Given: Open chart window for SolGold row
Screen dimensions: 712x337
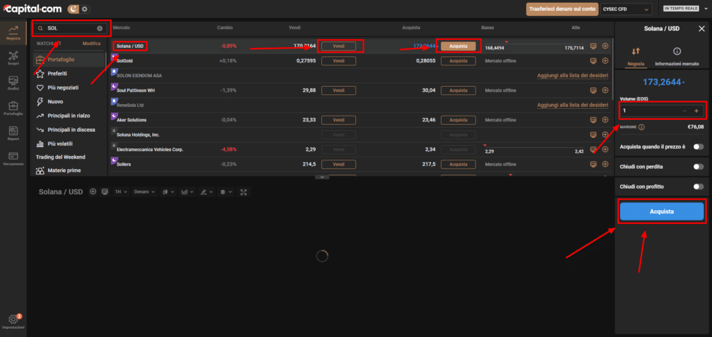Looking at the screenshot, I should coord(594,61).
